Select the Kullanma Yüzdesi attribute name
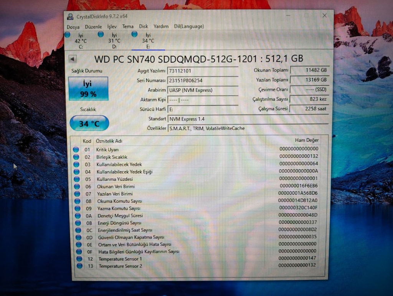This screenshot has width=393, height=296. pyautogui.click(x=115, y=179)
